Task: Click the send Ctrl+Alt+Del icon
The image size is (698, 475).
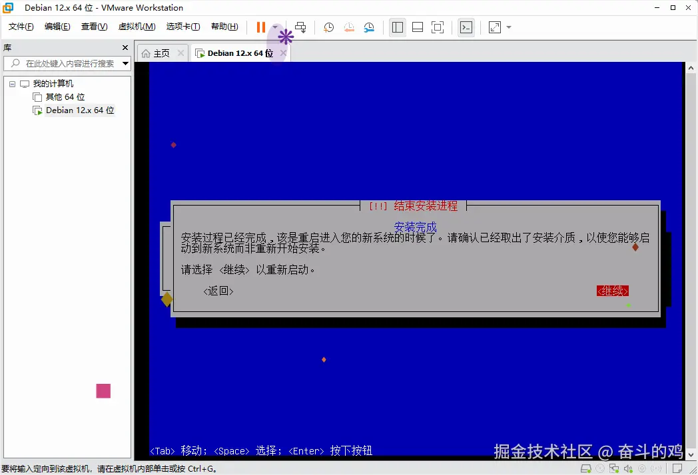Action: click(x=301, y=27)
